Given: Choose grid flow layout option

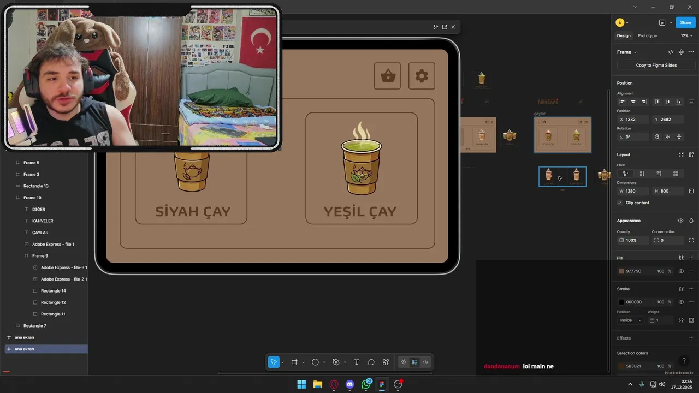Looking at the screenshot, I should point(676,174).
